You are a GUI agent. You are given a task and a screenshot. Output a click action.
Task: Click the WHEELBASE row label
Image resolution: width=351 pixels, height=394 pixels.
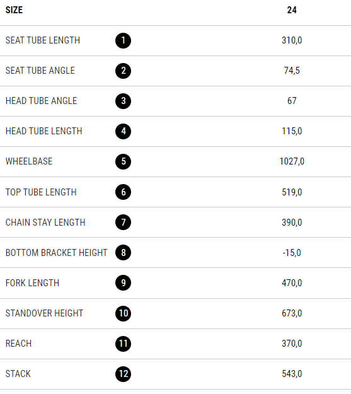coord(29,161)
